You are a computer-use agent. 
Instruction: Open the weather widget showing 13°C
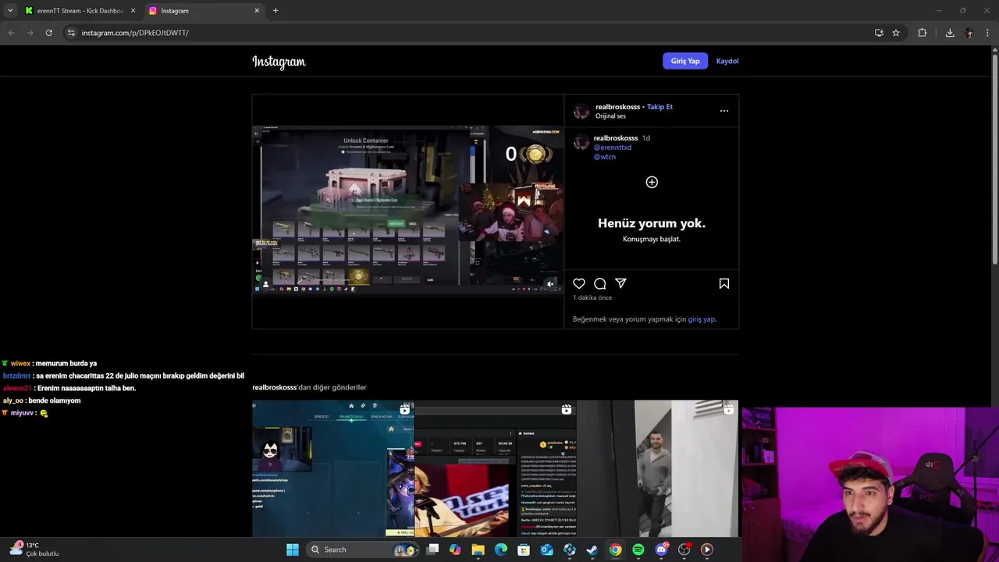pyautogui.click(x=35, y=549)
